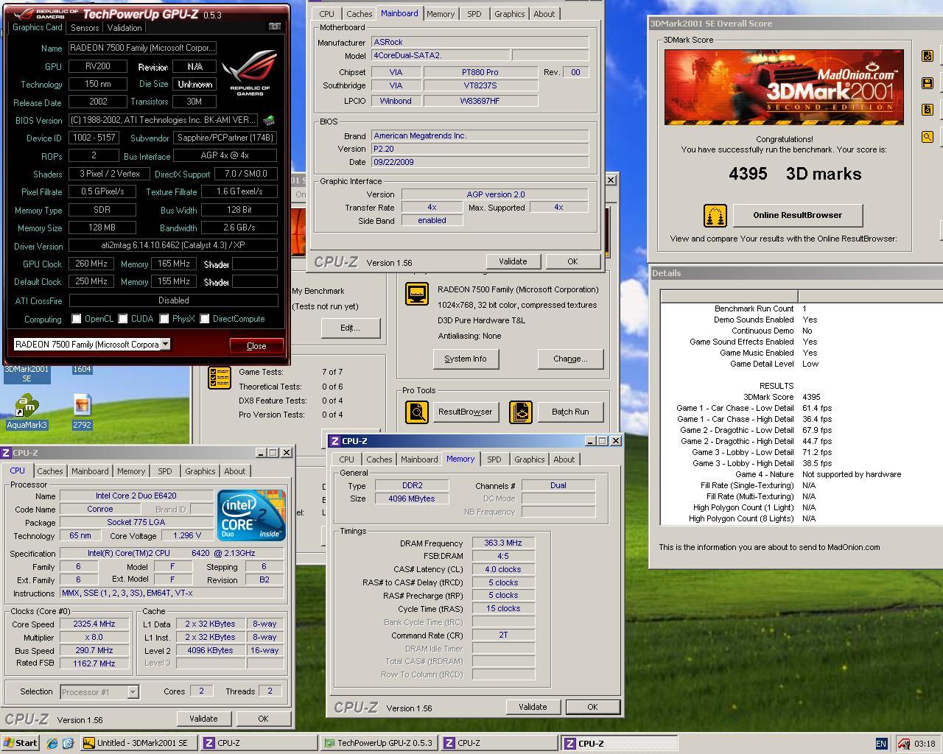Close the GPU-Z window with Close button
This screenshot has width=943, height=754.
point(256,345)
